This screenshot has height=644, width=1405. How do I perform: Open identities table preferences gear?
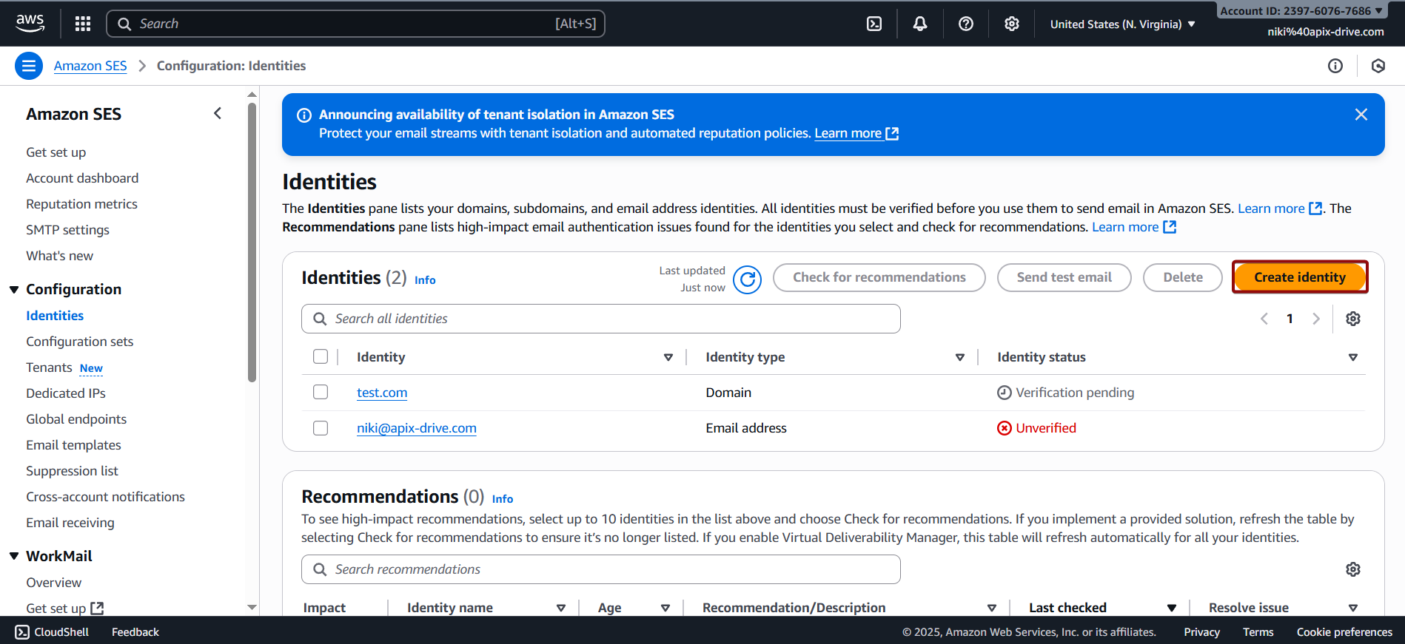pyautogui.click(x=1352, y=319)
